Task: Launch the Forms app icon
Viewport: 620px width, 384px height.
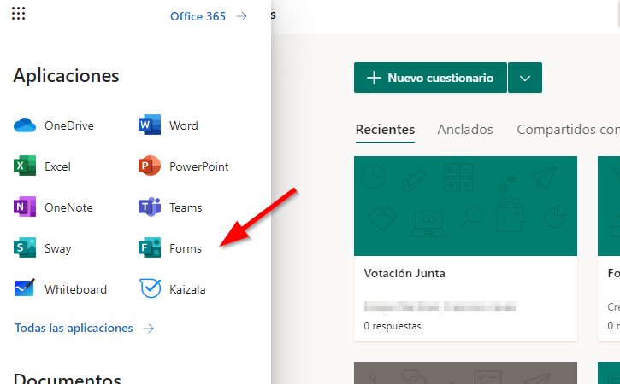Action: tap(150, 248)
